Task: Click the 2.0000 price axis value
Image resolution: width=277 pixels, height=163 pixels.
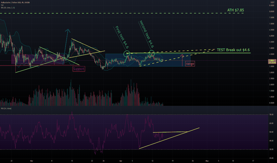Action: (272, 84)
